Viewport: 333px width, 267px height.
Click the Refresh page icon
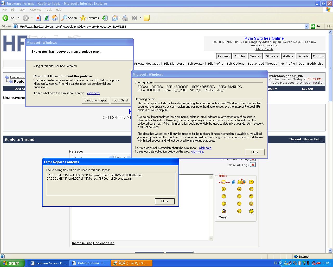[46, 18]
